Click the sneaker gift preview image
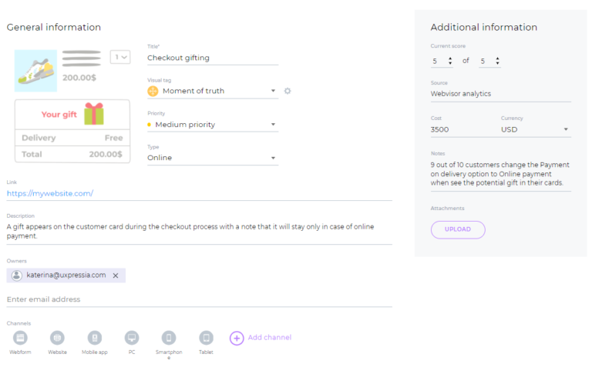This screenshot has width=592, height=374. click(x=36, y=69)
